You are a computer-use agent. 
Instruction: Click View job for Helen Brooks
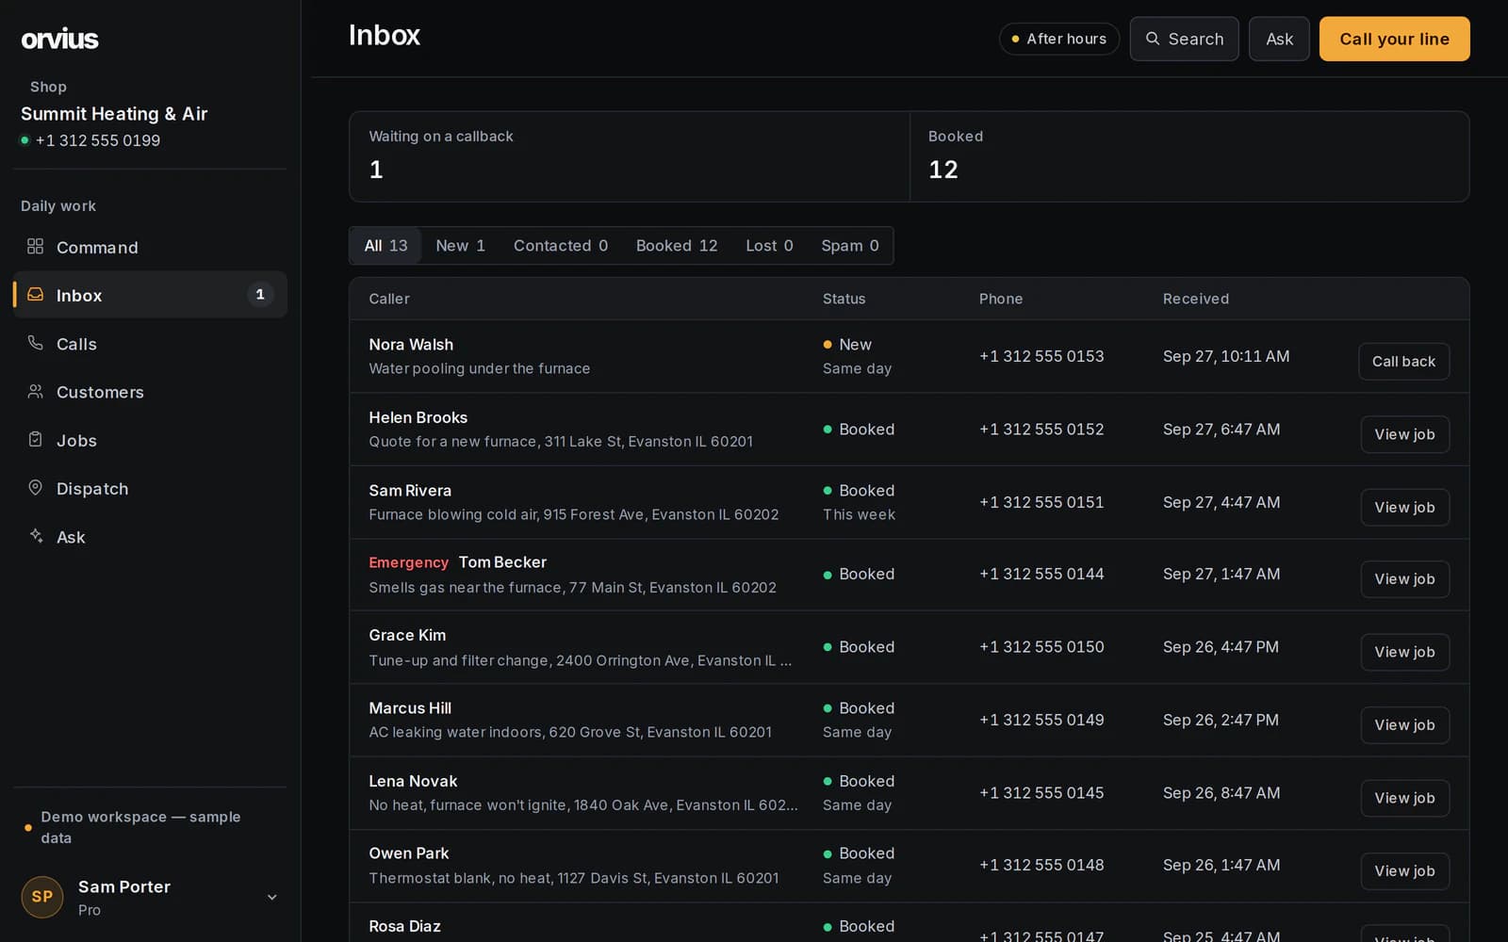click(x=1404, y=434)
